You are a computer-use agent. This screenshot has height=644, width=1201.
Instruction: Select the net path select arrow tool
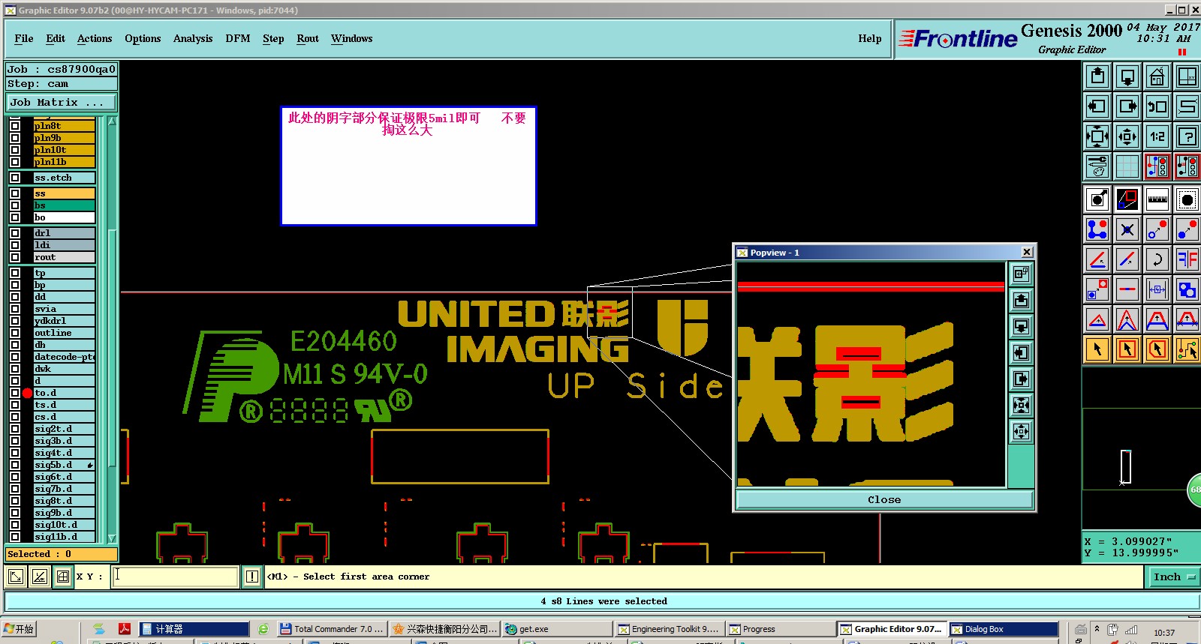pyautogui.click(x=1187, y=349)
